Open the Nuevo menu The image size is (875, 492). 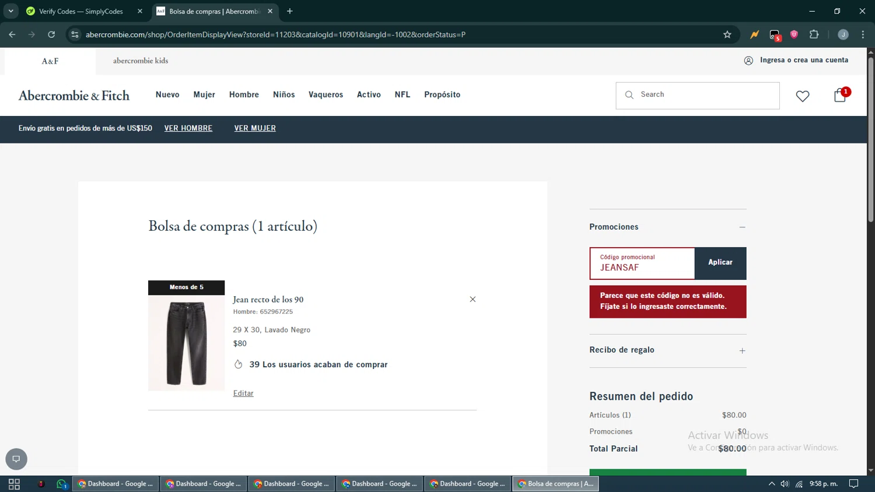[167, 94]
